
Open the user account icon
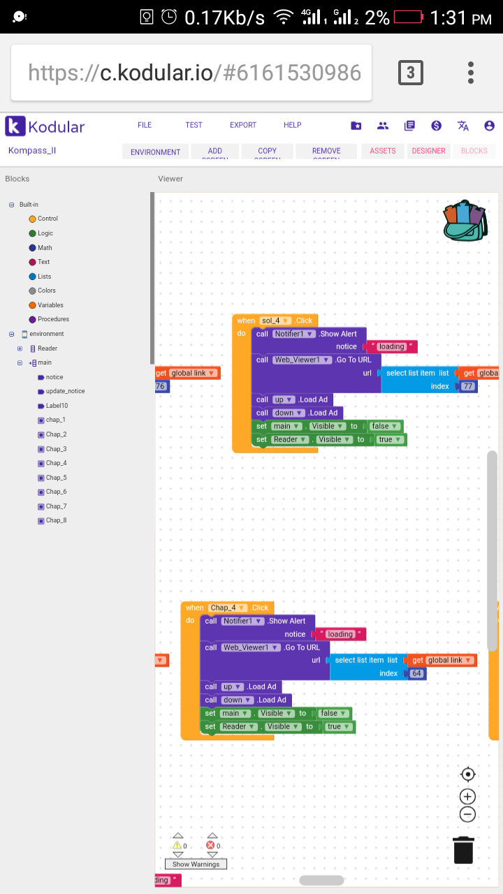tap(489, 126)
